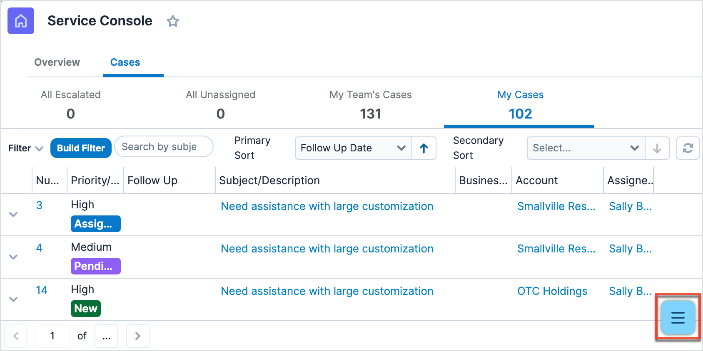Screen dimensions: 703x351
Task: Click the secondary sort direction arrow
Action: tap(657, 148)
